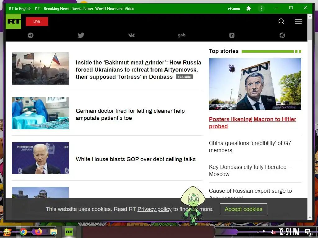Click the RT app taskbar icon
Viewport: 318px width, 238px height.
69,232
